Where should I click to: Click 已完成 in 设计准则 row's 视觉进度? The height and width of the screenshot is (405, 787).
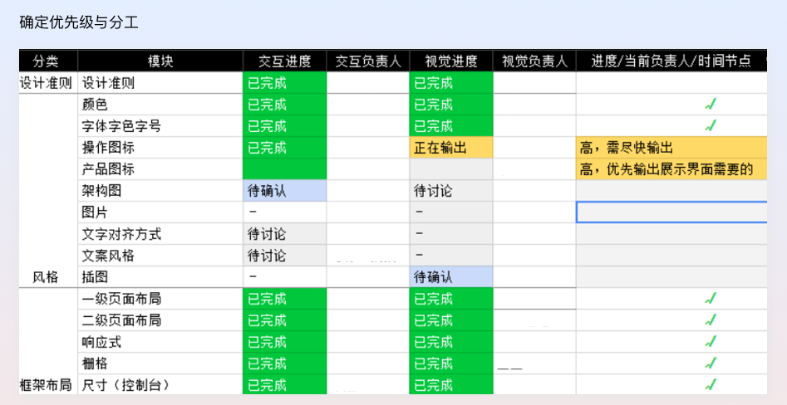(451, 83)
